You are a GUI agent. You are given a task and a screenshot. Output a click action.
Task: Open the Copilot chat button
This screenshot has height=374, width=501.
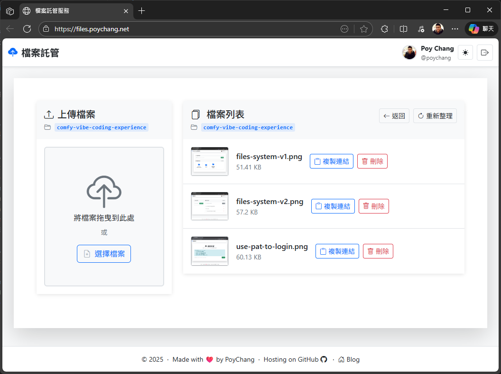[481, 29]
